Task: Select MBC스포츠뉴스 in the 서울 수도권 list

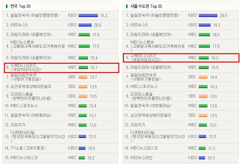Action: 144,87
